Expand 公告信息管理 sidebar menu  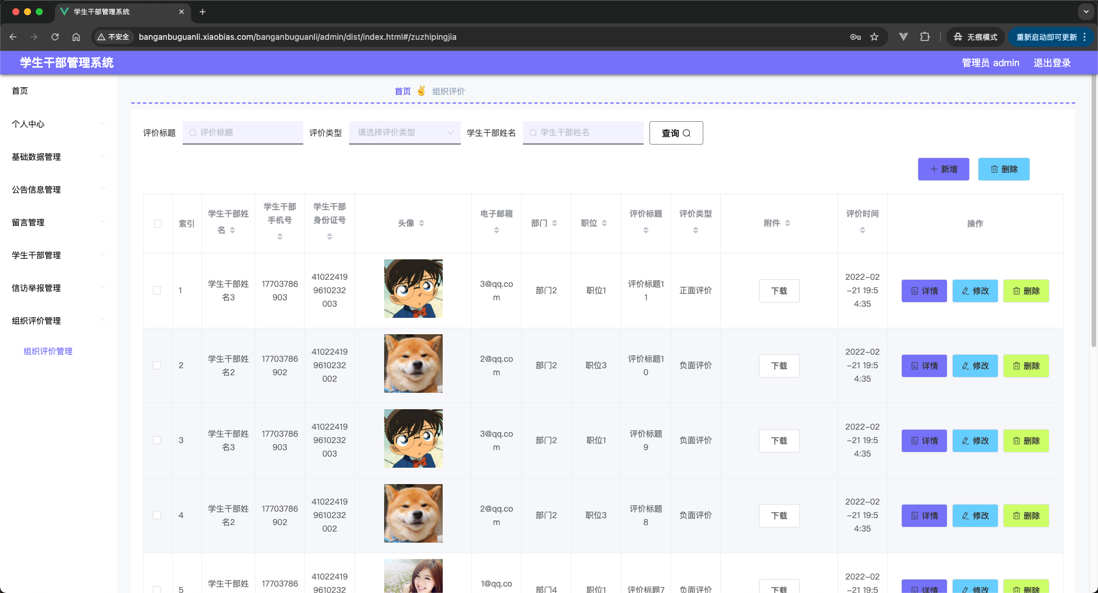(x=59, y=190)
